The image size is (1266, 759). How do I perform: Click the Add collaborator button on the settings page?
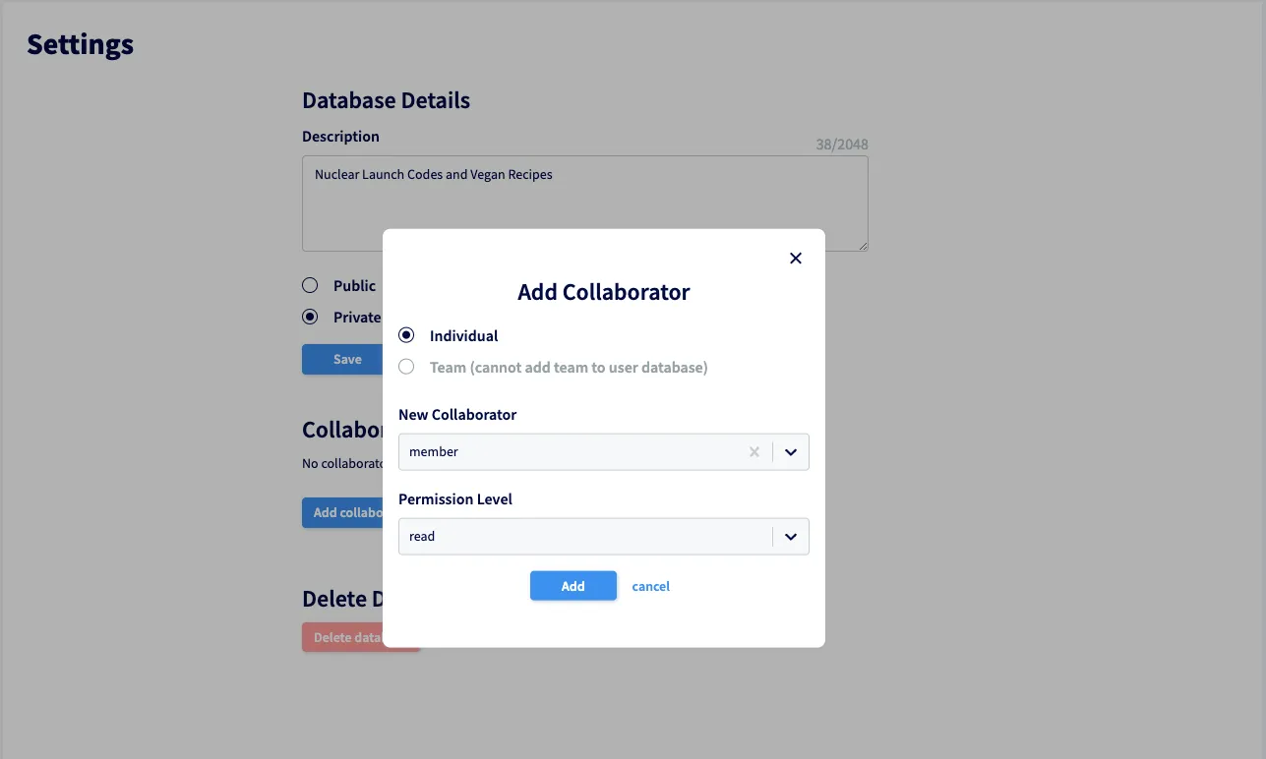click(x=341, y=512)
